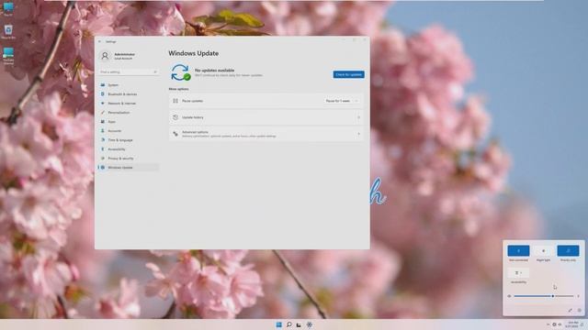Image resolution: width=588 pixels, height=330 pixels.
Task: Open Apps settings category
Action: [x=129, y=122]
